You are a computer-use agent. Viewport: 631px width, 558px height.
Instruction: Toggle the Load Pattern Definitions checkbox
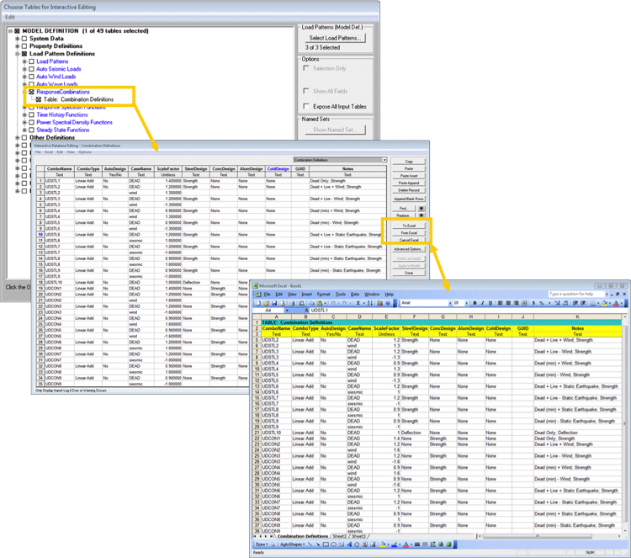click(24, 54)
